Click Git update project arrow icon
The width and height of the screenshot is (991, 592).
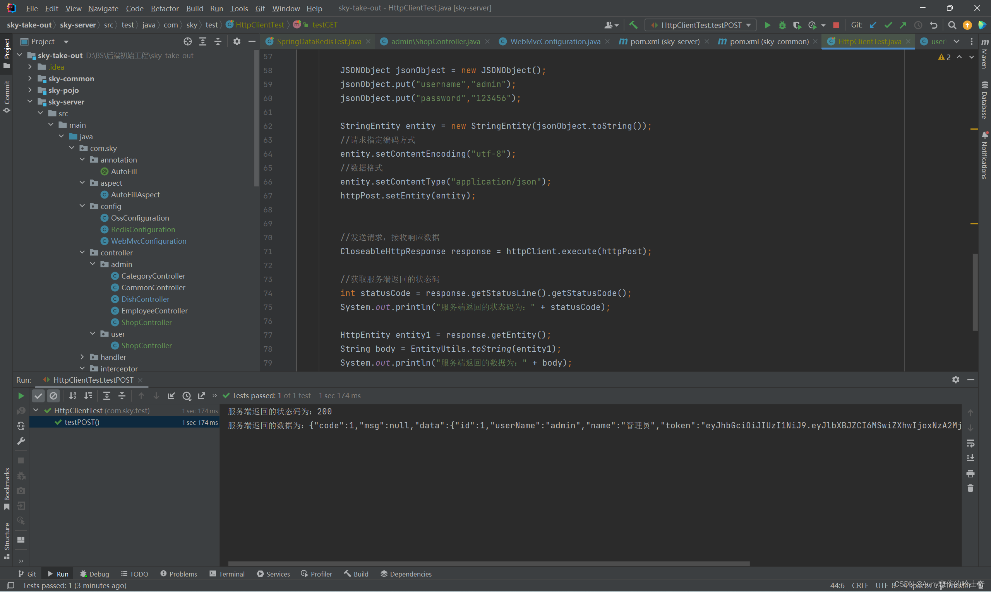(873, 25)
